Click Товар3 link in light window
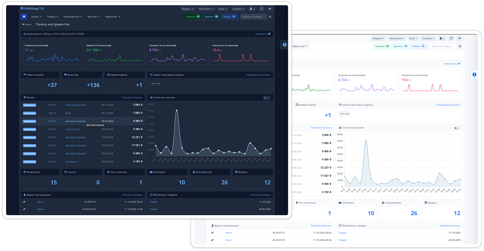 [342, 240]
